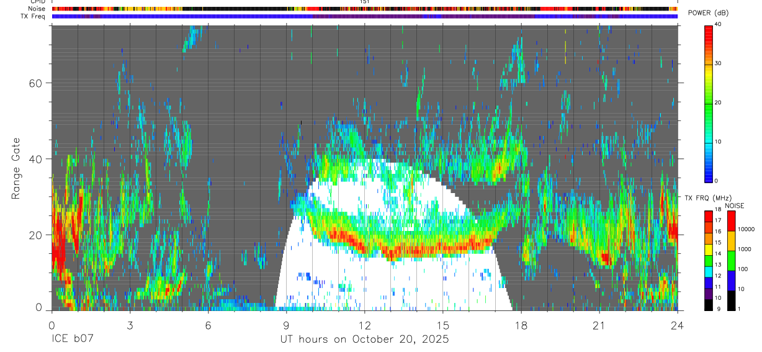This screenshot has height=352, width=762.
Task: Click the Range Gate axis title
Action: click(x=16, y=169)
